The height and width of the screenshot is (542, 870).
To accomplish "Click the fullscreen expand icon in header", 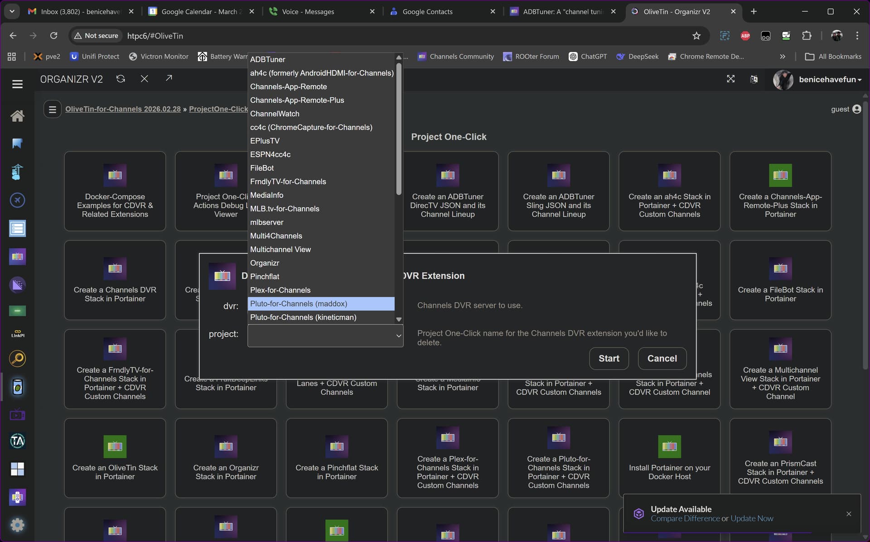I will click(730, 79).
